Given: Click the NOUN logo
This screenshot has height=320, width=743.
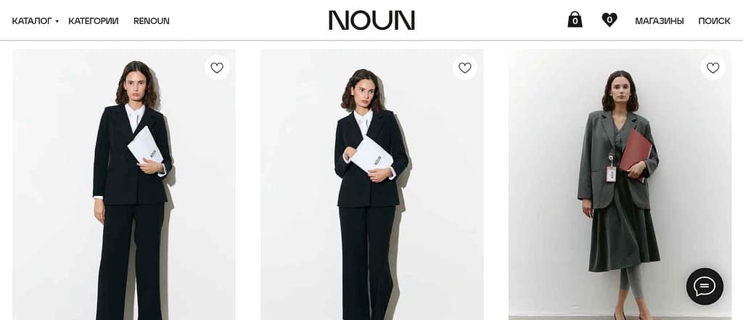Looking at the screenshot, I should tap(371, 20).
